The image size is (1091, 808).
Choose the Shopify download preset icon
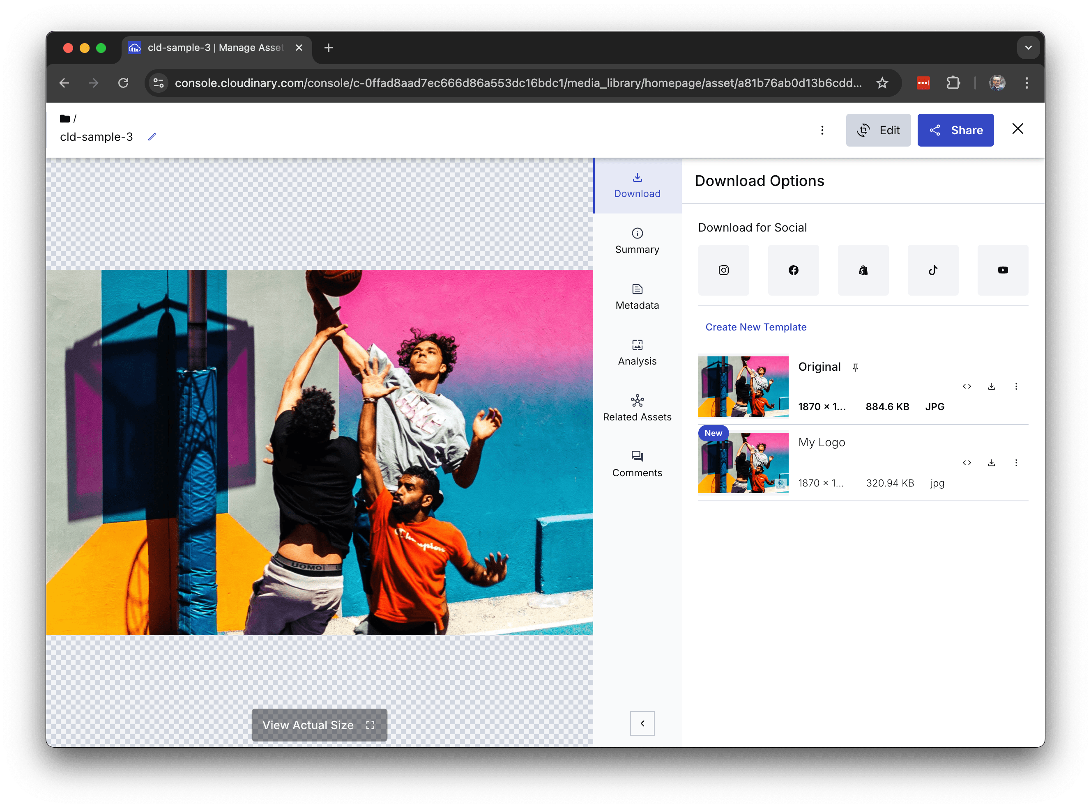click(863, 270)
